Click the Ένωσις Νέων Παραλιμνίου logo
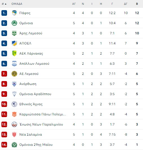The height and width of the screenshot is (150, 143). point(14,124)
